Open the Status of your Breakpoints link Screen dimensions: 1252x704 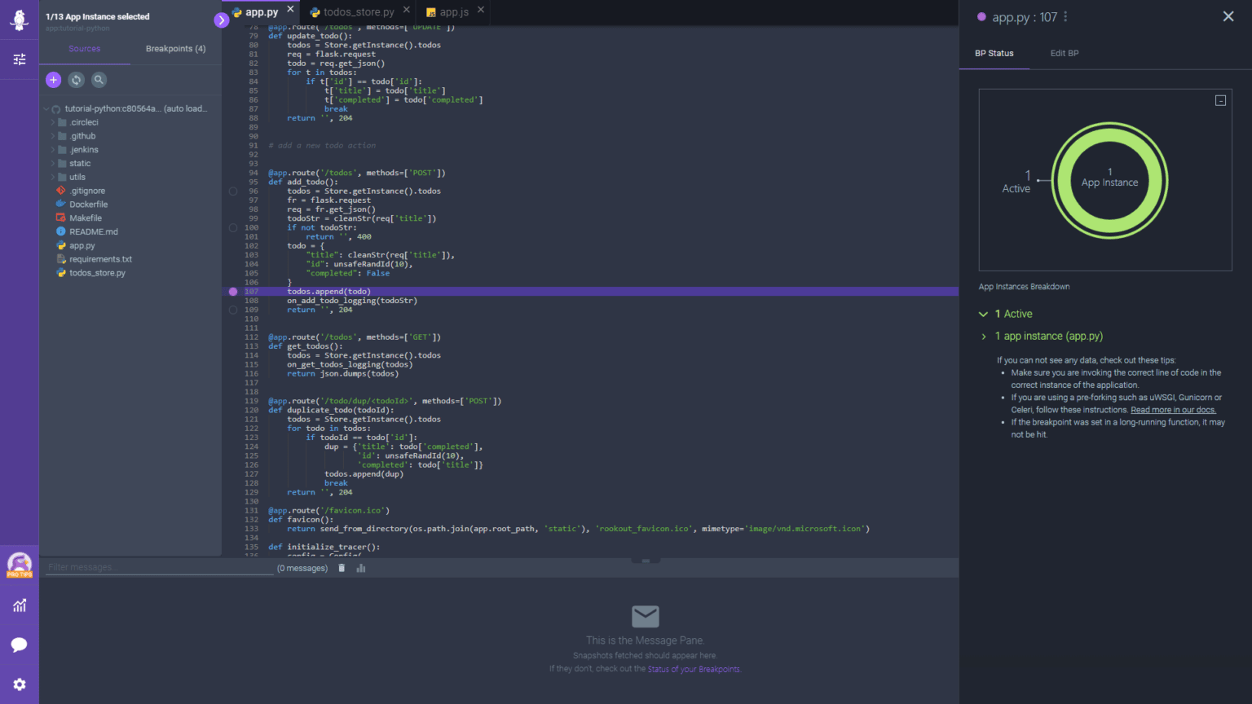(694, 670)
